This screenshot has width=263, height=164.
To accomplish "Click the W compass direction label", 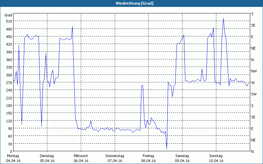I will click(x=252, y=83).
